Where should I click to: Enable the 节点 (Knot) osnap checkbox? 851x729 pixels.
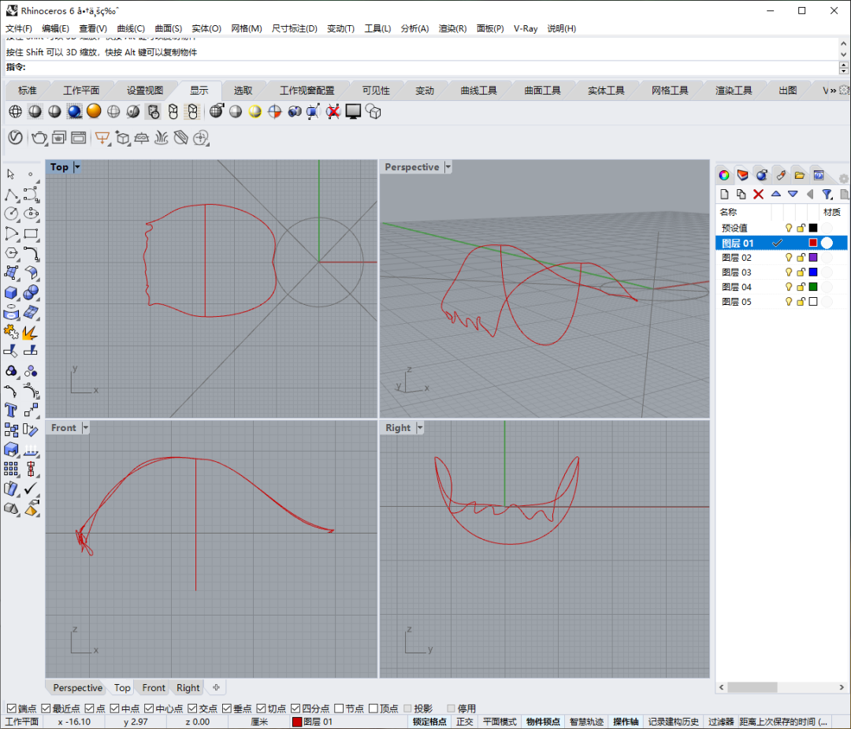[339, 709]
